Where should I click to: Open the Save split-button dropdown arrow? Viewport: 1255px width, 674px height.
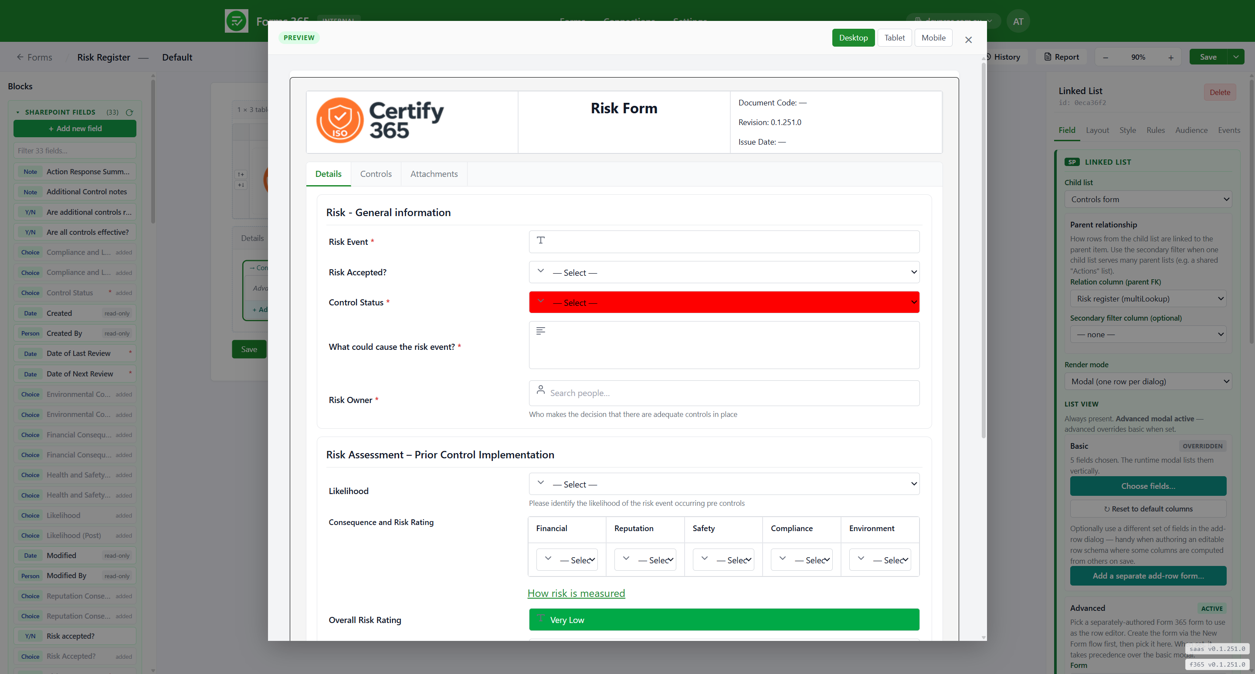coord(1236,57)
